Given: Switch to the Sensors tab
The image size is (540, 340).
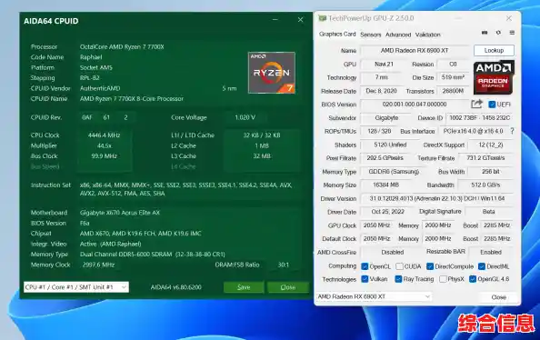Looking at the screenshot, I should [371, 35].
